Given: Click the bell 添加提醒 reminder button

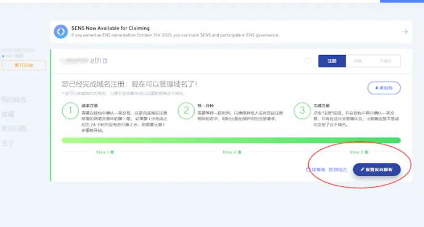Looking at the screenshot, I should coord(384,88).
